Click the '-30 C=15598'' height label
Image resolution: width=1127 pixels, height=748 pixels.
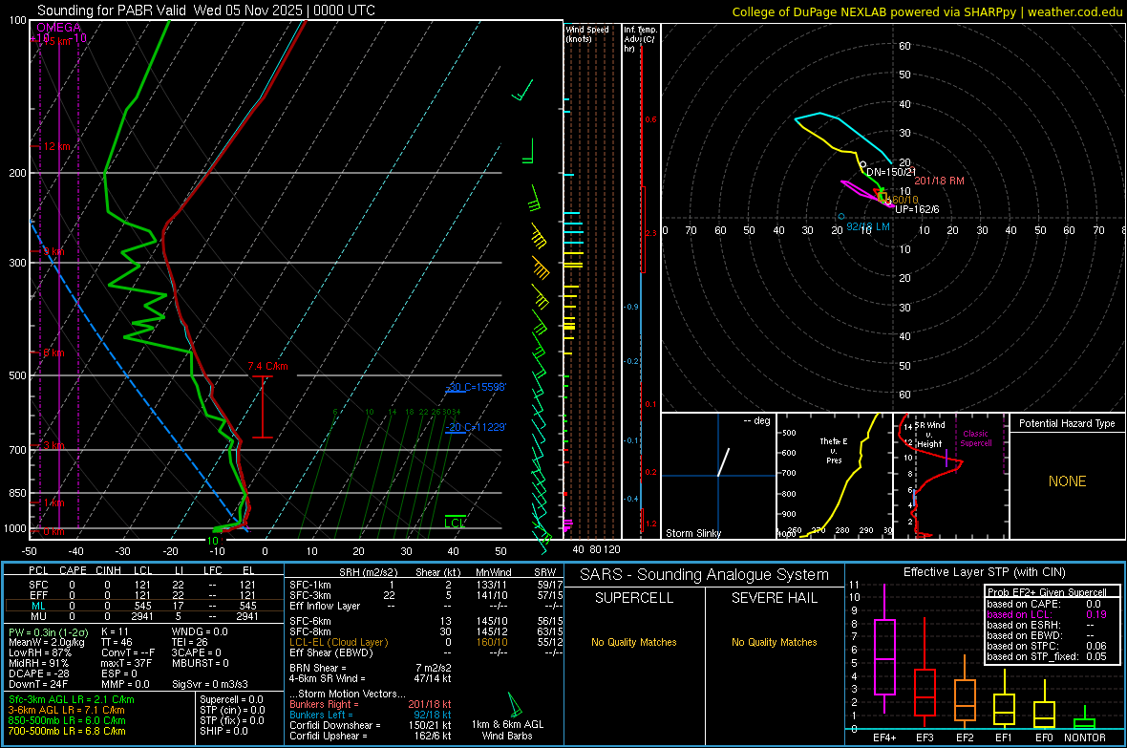coord(476,387)
